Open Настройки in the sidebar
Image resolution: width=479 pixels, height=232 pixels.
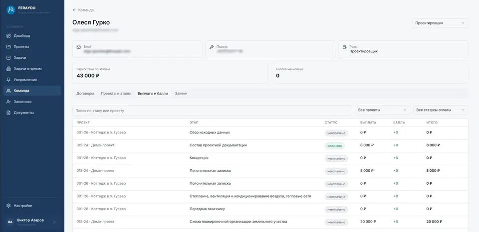pos(32,206)
